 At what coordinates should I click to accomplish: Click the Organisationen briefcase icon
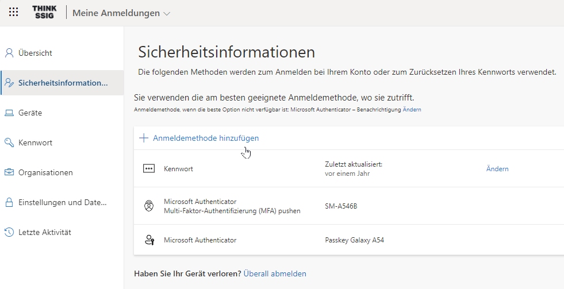[x=9, y=172]
